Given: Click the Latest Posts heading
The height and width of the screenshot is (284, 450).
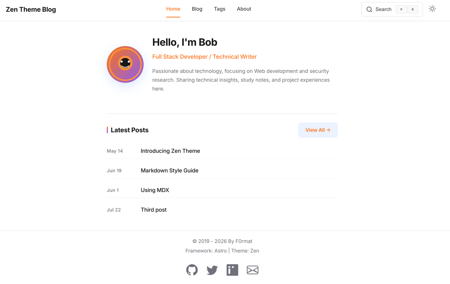Looking at the screenshot, I should [129, 130].
